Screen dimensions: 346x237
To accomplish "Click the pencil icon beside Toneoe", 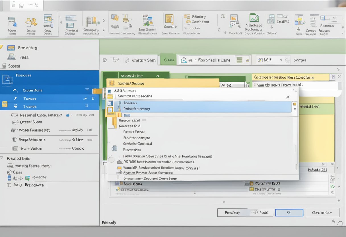I will point(85,98).
